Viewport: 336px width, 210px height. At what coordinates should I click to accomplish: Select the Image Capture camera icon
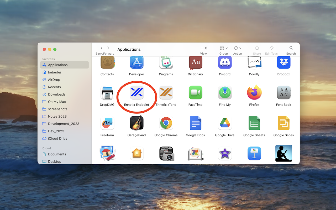[166, 154]
